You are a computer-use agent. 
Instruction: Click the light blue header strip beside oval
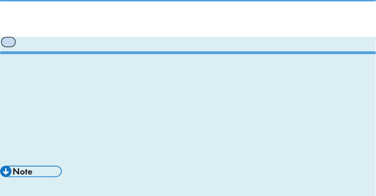[195, 44]
